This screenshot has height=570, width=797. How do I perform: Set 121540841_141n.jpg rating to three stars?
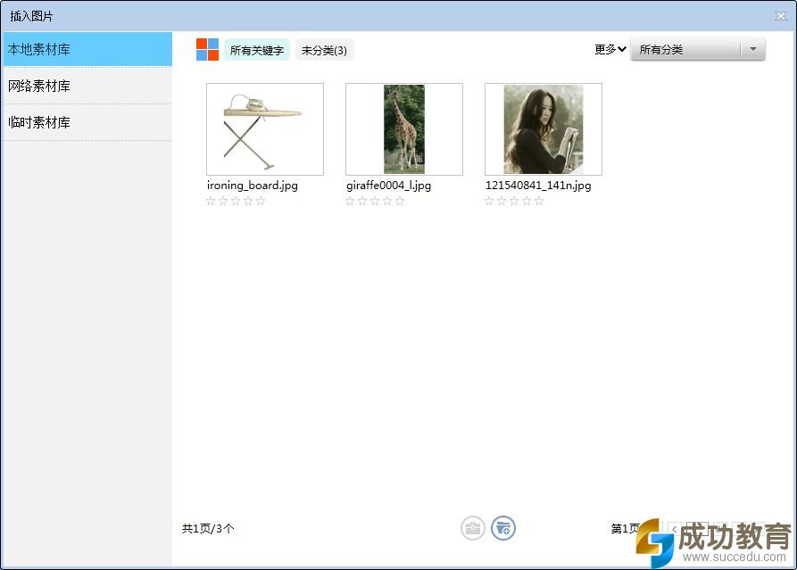[x=514, y=202]
